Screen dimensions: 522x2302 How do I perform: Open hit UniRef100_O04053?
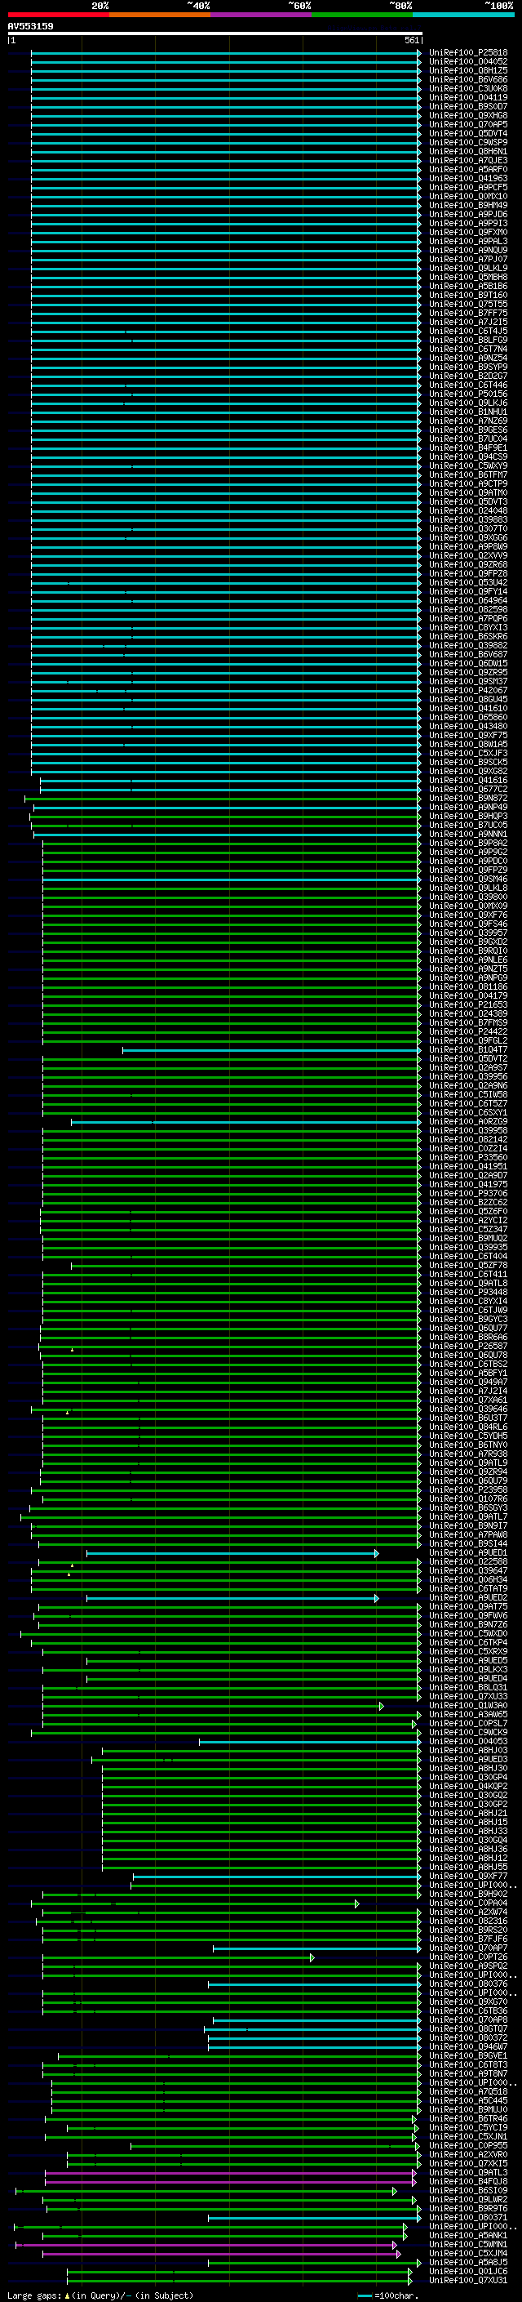(468, 1742)
